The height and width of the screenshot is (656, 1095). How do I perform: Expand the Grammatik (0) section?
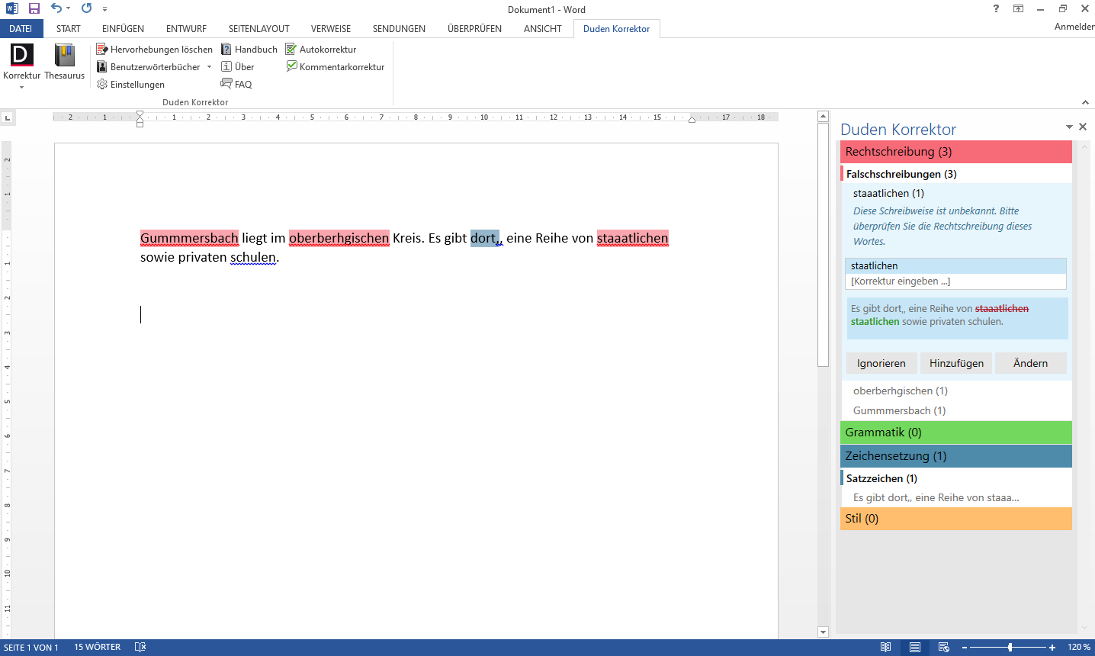coord(956,433)
